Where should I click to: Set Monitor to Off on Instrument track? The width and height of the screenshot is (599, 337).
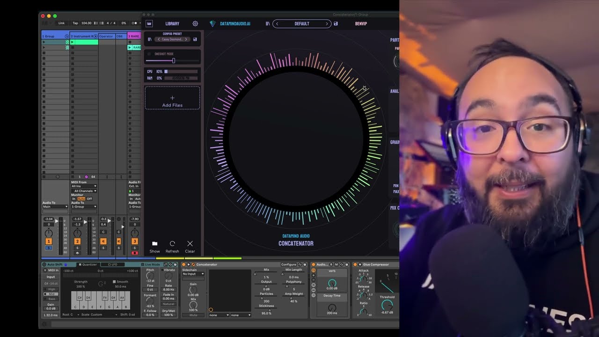point(89,199)
